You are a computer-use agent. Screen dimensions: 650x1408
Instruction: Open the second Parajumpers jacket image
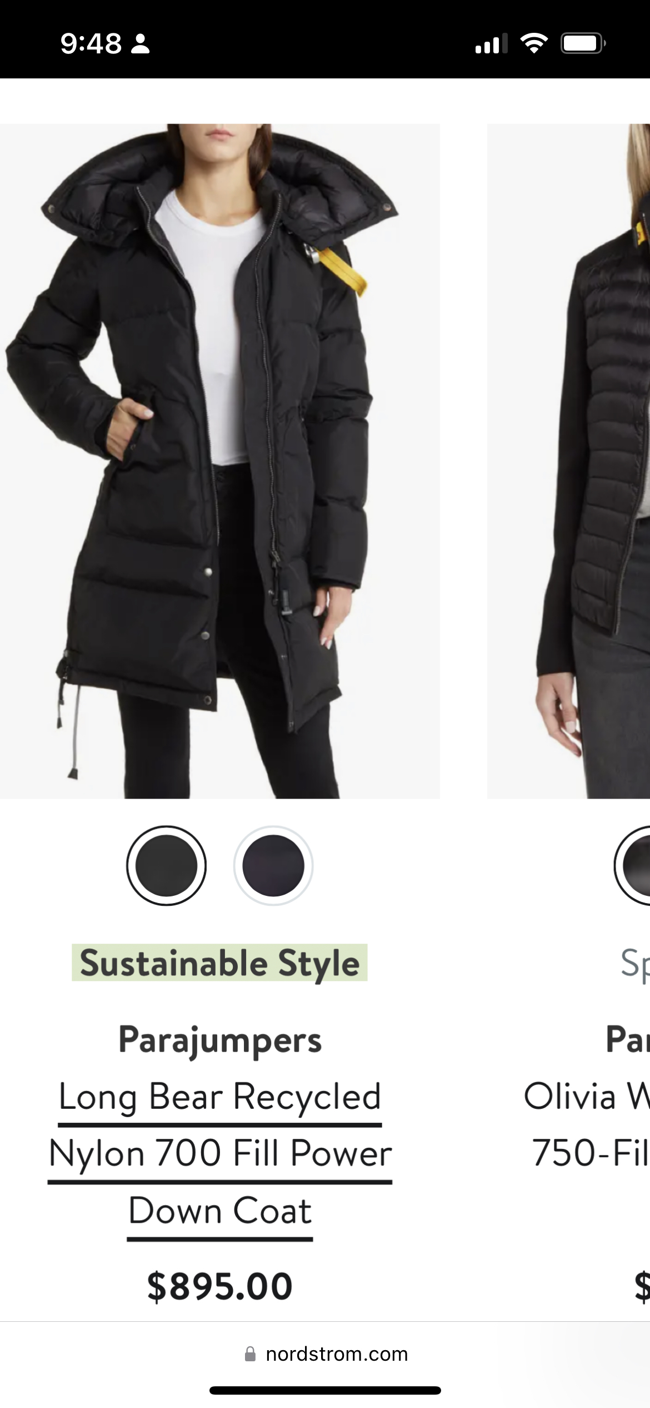(568, 461)
